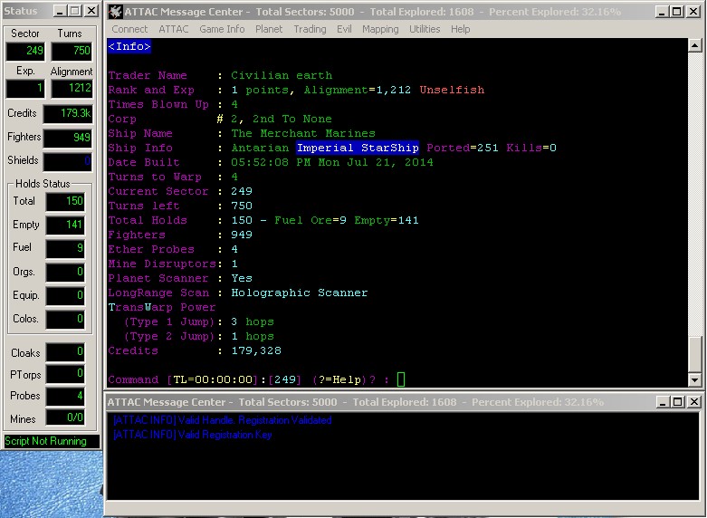The image size is (707, 518).
Task: Open the ATTAC menu
Action: pos(174,29)
